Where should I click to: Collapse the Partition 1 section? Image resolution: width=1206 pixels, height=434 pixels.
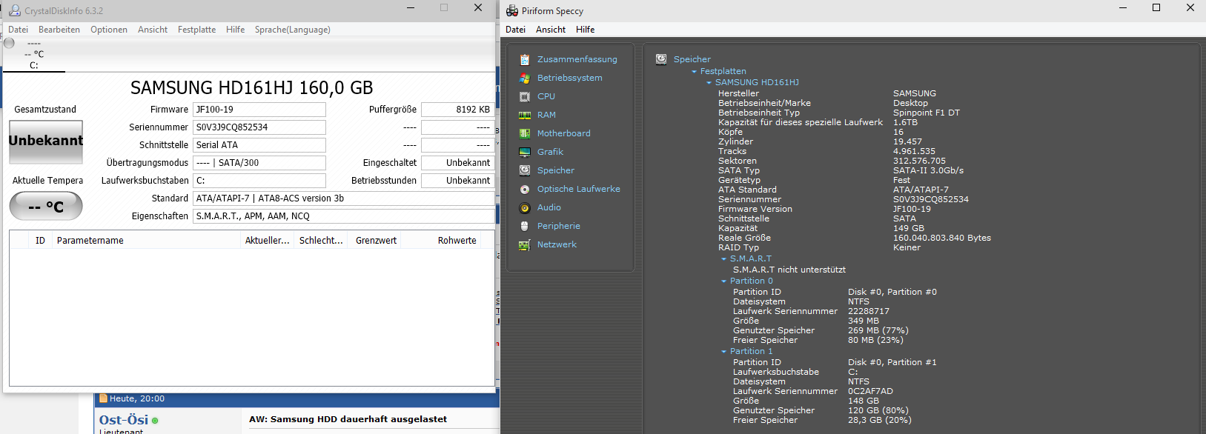click(724, 352)
